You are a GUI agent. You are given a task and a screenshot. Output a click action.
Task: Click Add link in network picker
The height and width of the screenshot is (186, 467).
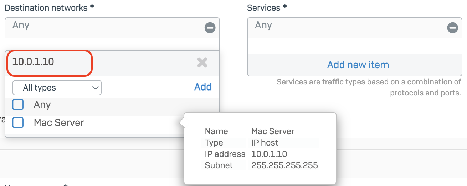[x=203, y=87]
